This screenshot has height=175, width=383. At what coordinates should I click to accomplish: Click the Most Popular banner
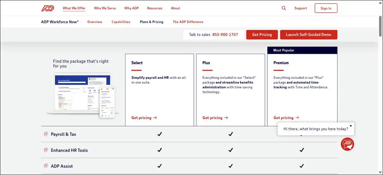pos(302,50)
